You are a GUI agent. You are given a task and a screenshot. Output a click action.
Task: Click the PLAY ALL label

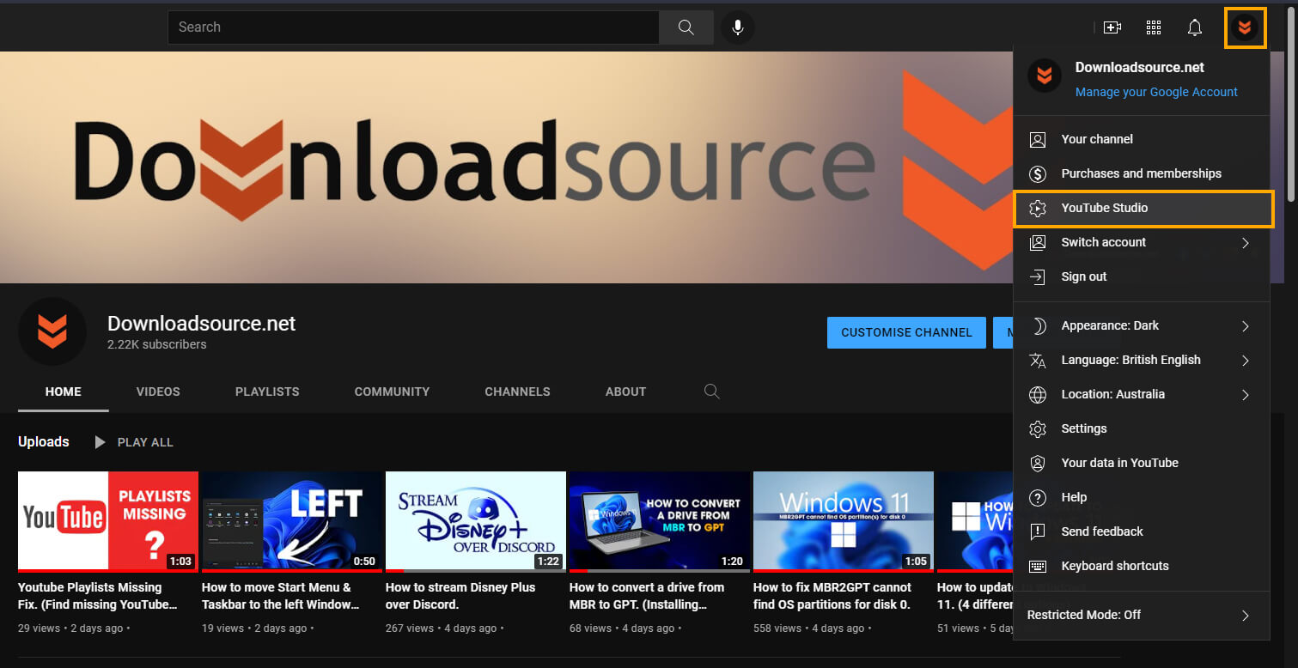pos(145,442)
